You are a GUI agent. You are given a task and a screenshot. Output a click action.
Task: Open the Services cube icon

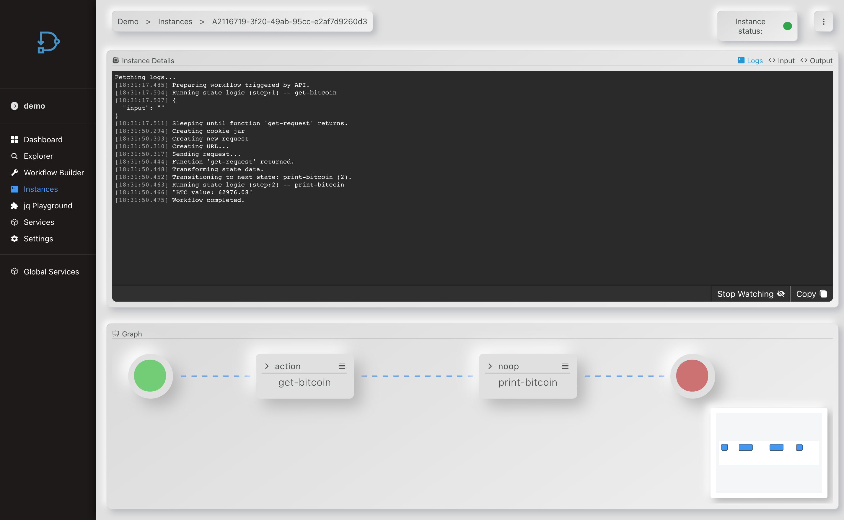pos(14,222)
